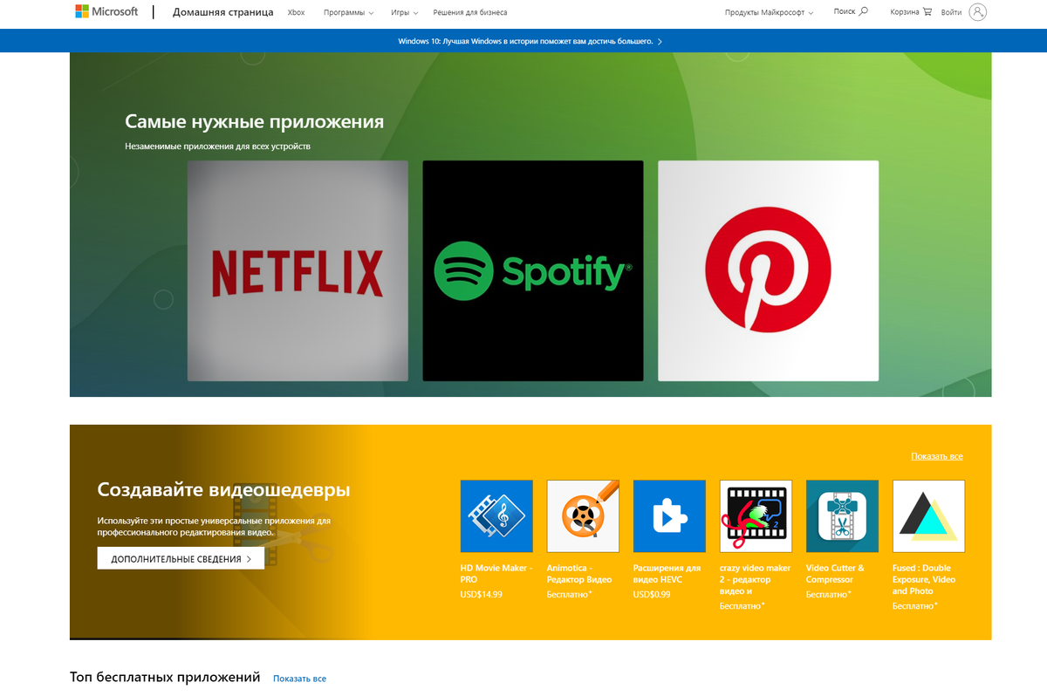This screenshot has height=696, width=1047.
Task: Open Video Cutter & Compressor title
Action: click(836, 573)
